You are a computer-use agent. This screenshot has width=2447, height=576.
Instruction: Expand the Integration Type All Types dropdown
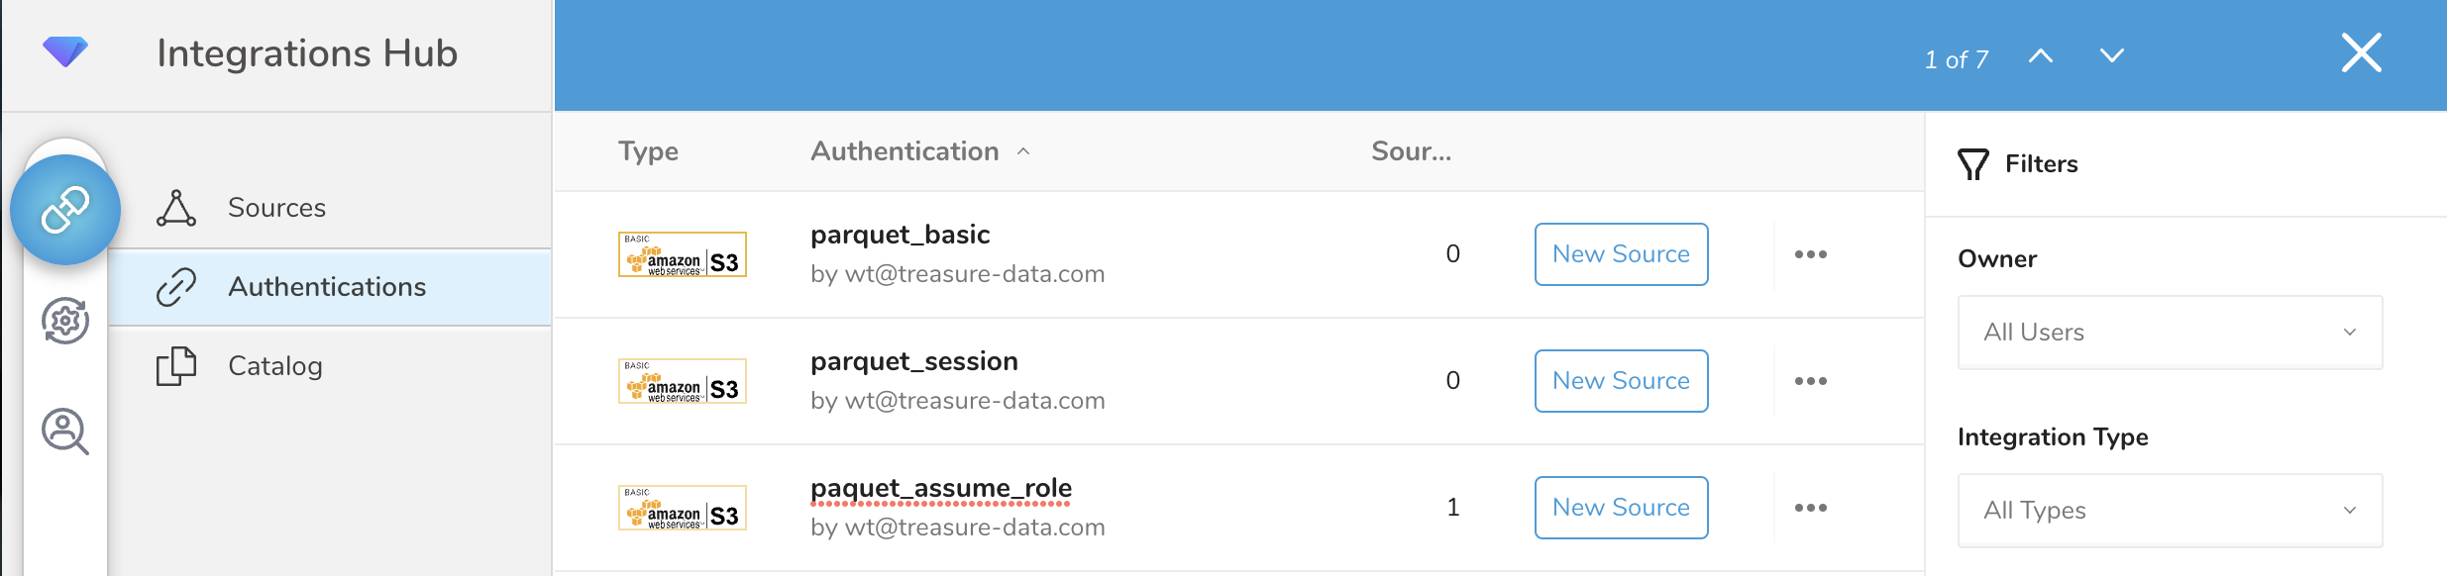click(2170, 511)
